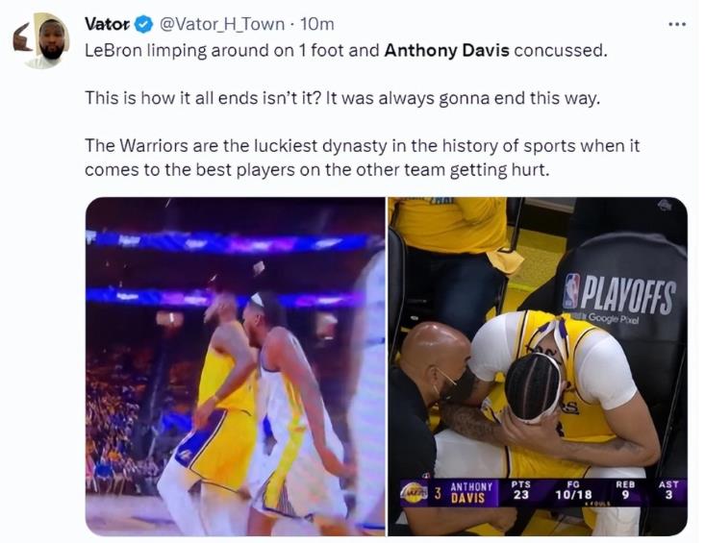Screen dimensions: 705x543
Task: Click the Lakers logo in the stats banner
Action: click(415, 494)
